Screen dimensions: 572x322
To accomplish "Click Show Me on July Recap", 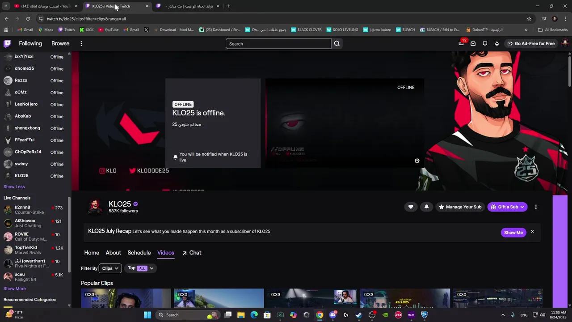I will (x=513, y=233).
